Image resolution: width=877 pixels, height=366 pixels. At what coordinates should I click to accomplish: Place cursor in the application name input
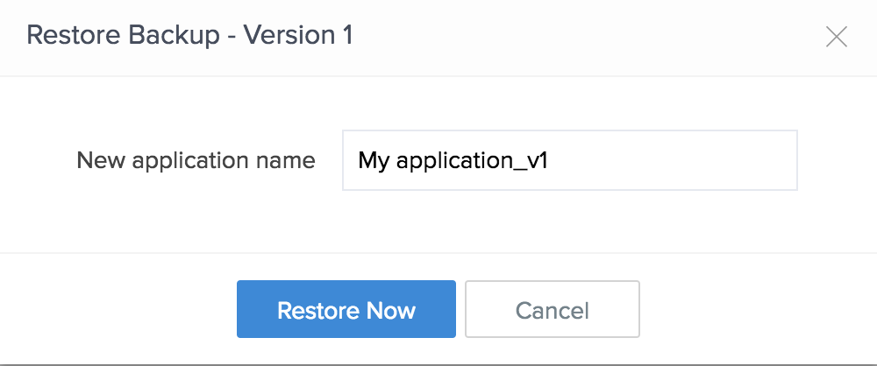[x=569, y=160]
